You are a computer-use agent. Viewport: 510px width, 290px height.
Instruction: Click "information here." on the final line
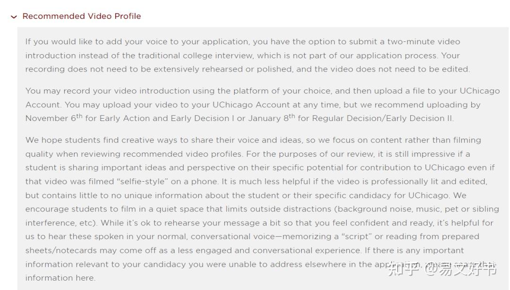click(60, 278)
